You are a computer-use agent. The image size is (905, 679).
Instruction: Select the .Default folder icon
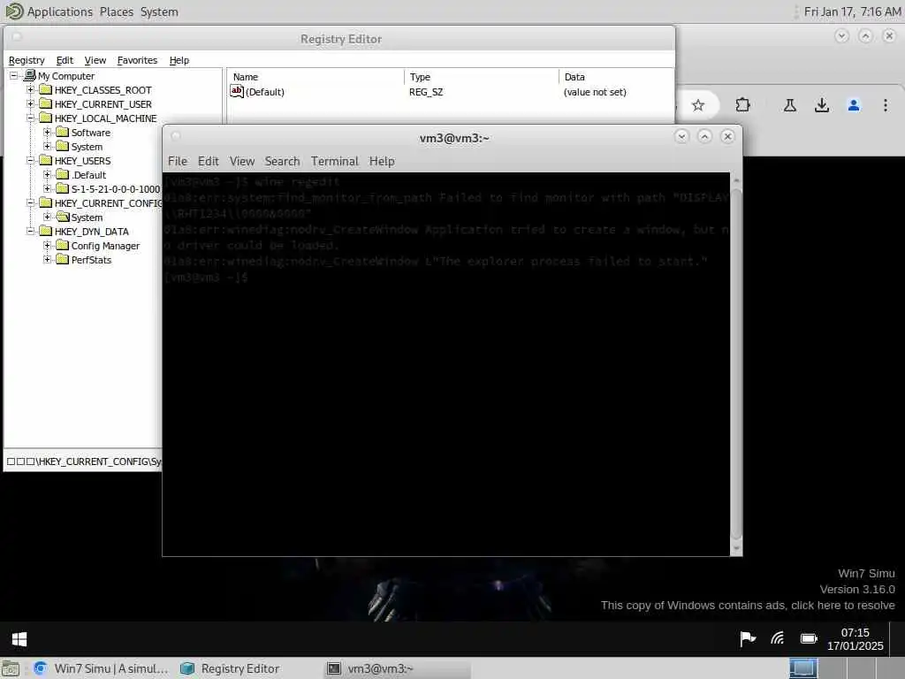coord(63,174)
